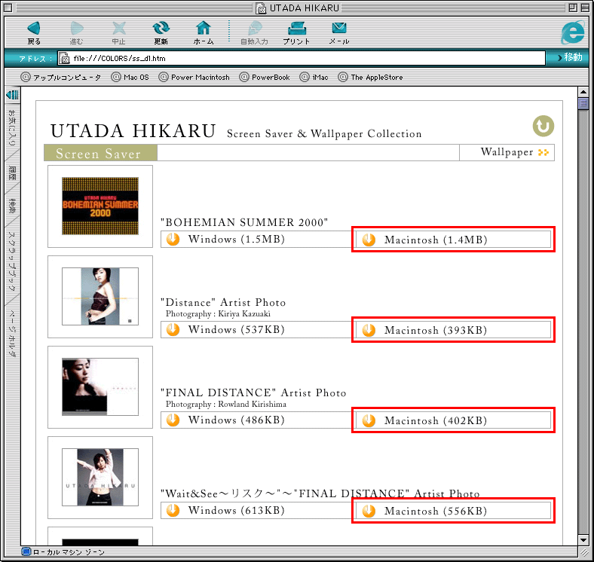Click the 進む forward arrow button
The height and width of the screenshot is (562, 594).
click(x=77, y=32)
